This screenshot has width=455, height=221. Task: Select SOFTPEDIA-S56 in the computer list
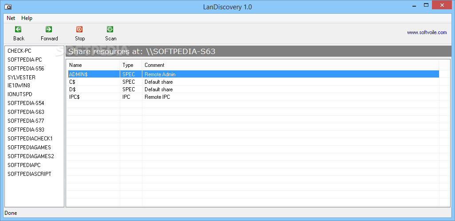[x=26, y=69]
